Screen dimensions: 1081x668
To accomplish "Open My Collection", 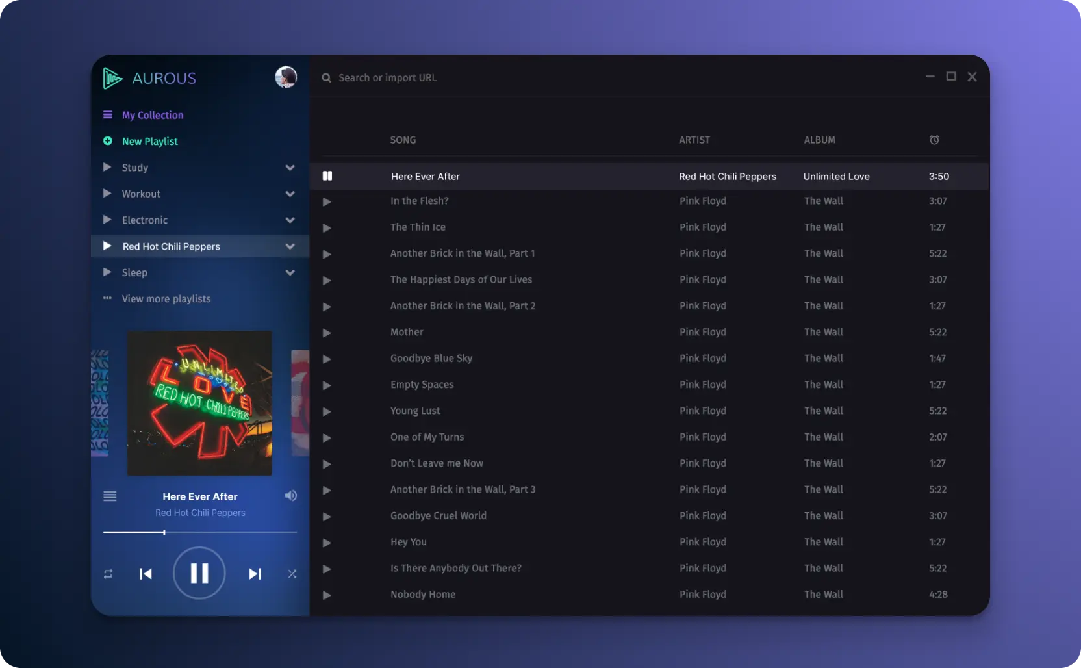I will [152, 114].
